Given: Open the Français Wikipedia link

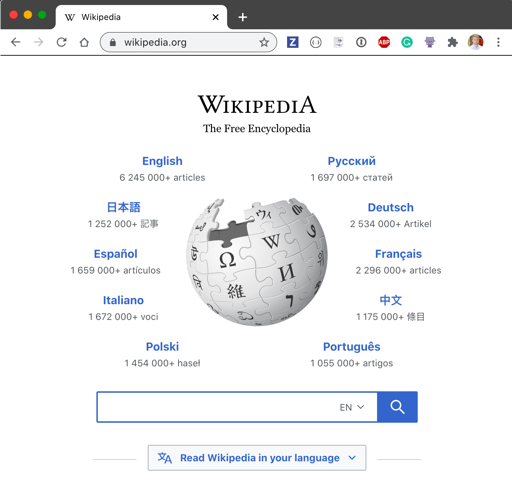Looking at the screenshot, I should point(398,254).
